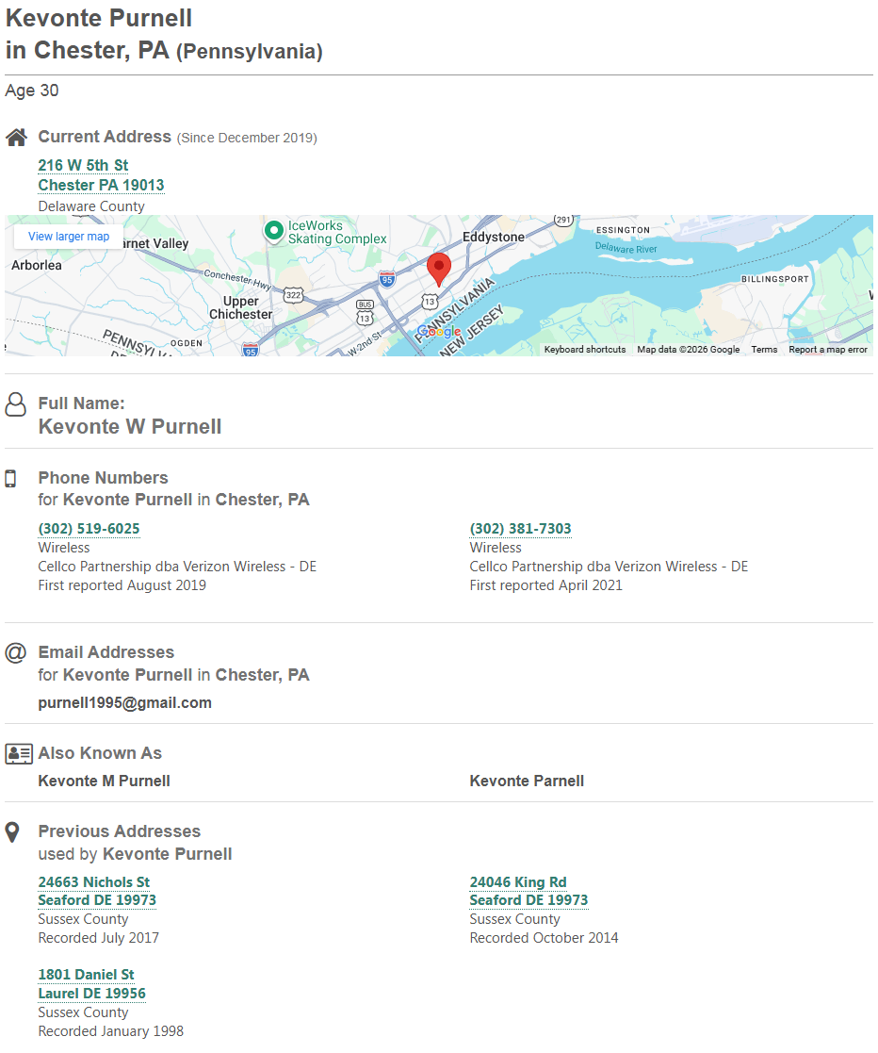
Task: Click the home icon beside Current Address
Action: [16, 138]
